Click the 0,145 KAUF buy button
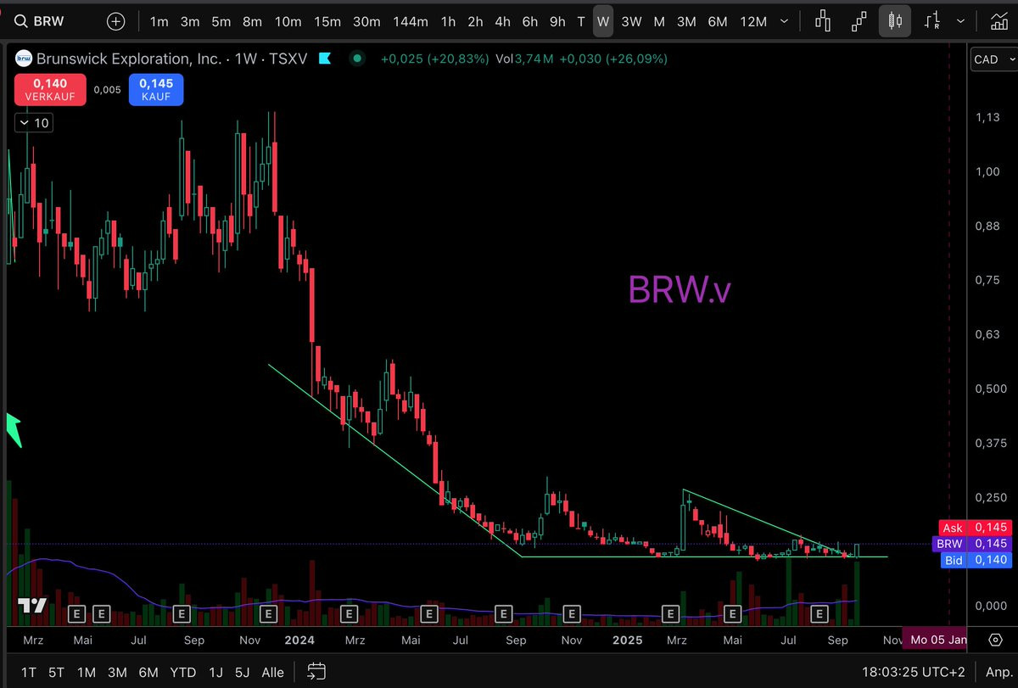Viewport: 1018px width, 688px height. point(156,89)
